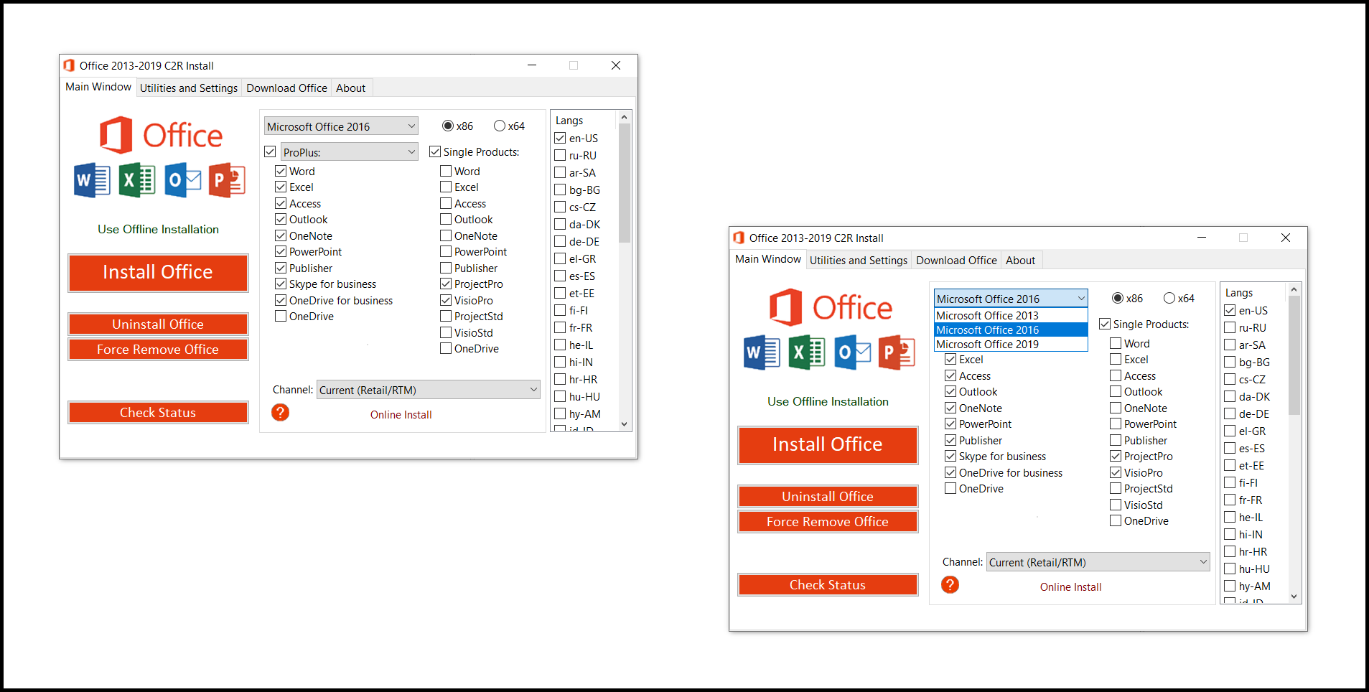
Task: Click the Outlook app icon in right window
Action: click(x=852, y=352)
